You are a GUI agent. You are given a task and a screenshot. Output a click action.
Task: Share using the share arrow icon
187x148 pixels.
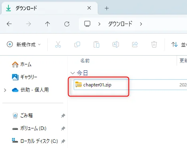(x=135, y=44)
